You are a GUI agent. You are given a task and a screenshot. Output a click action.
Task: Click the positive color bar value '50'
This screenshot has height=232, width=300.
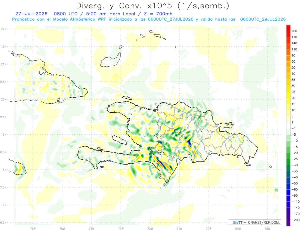(x=293, y=68)
